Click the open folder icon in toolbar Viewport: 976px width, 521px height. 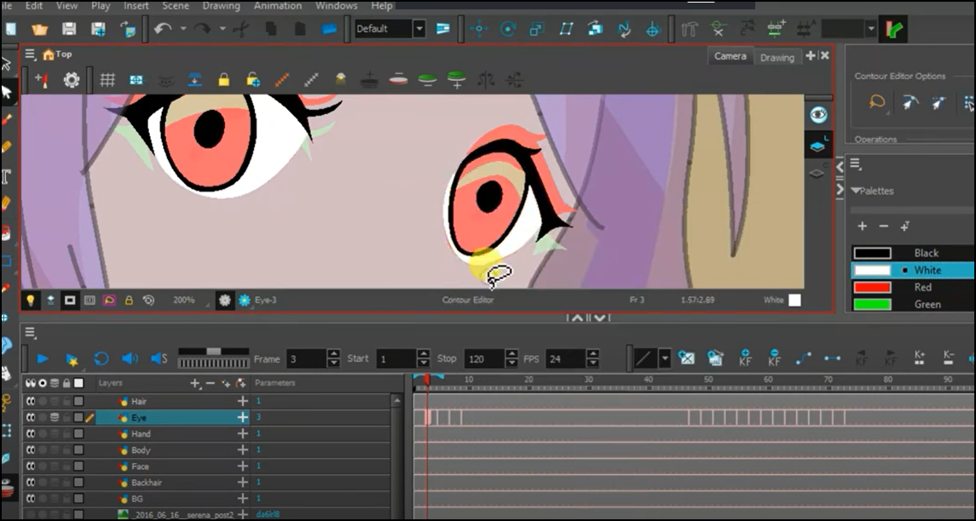coord(40,29)
